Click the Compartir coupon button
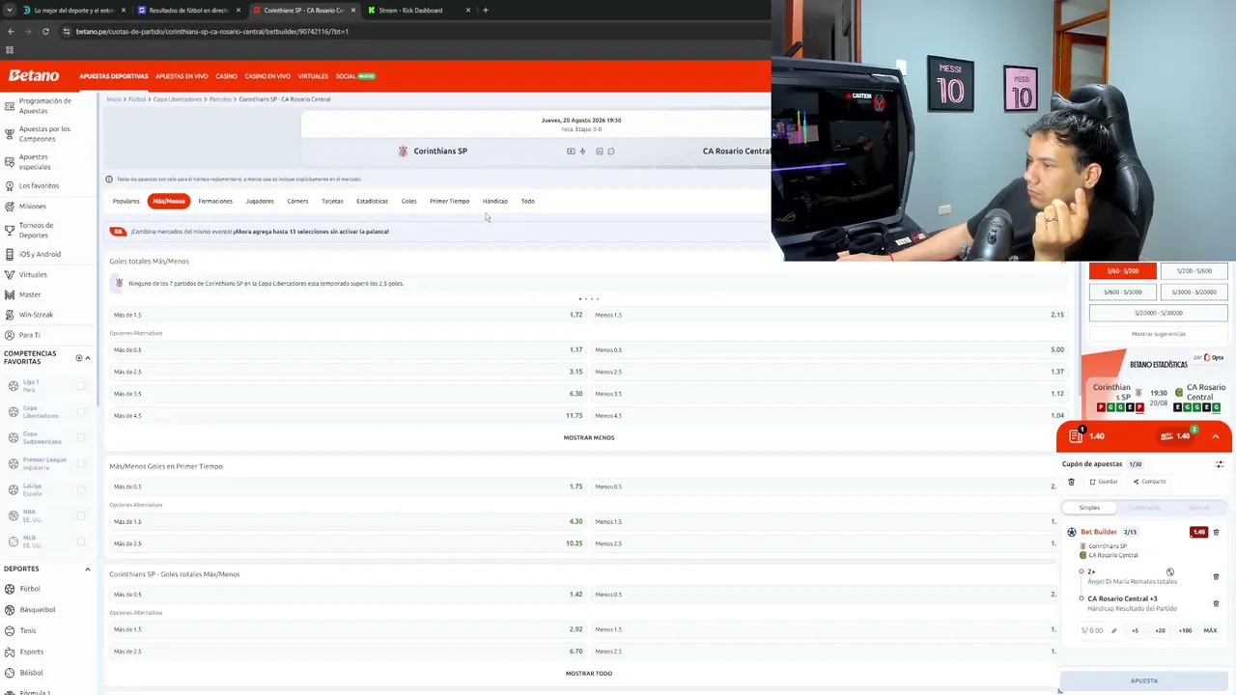This screenshot has width=1236, height=695. [x=1150, y=482]
